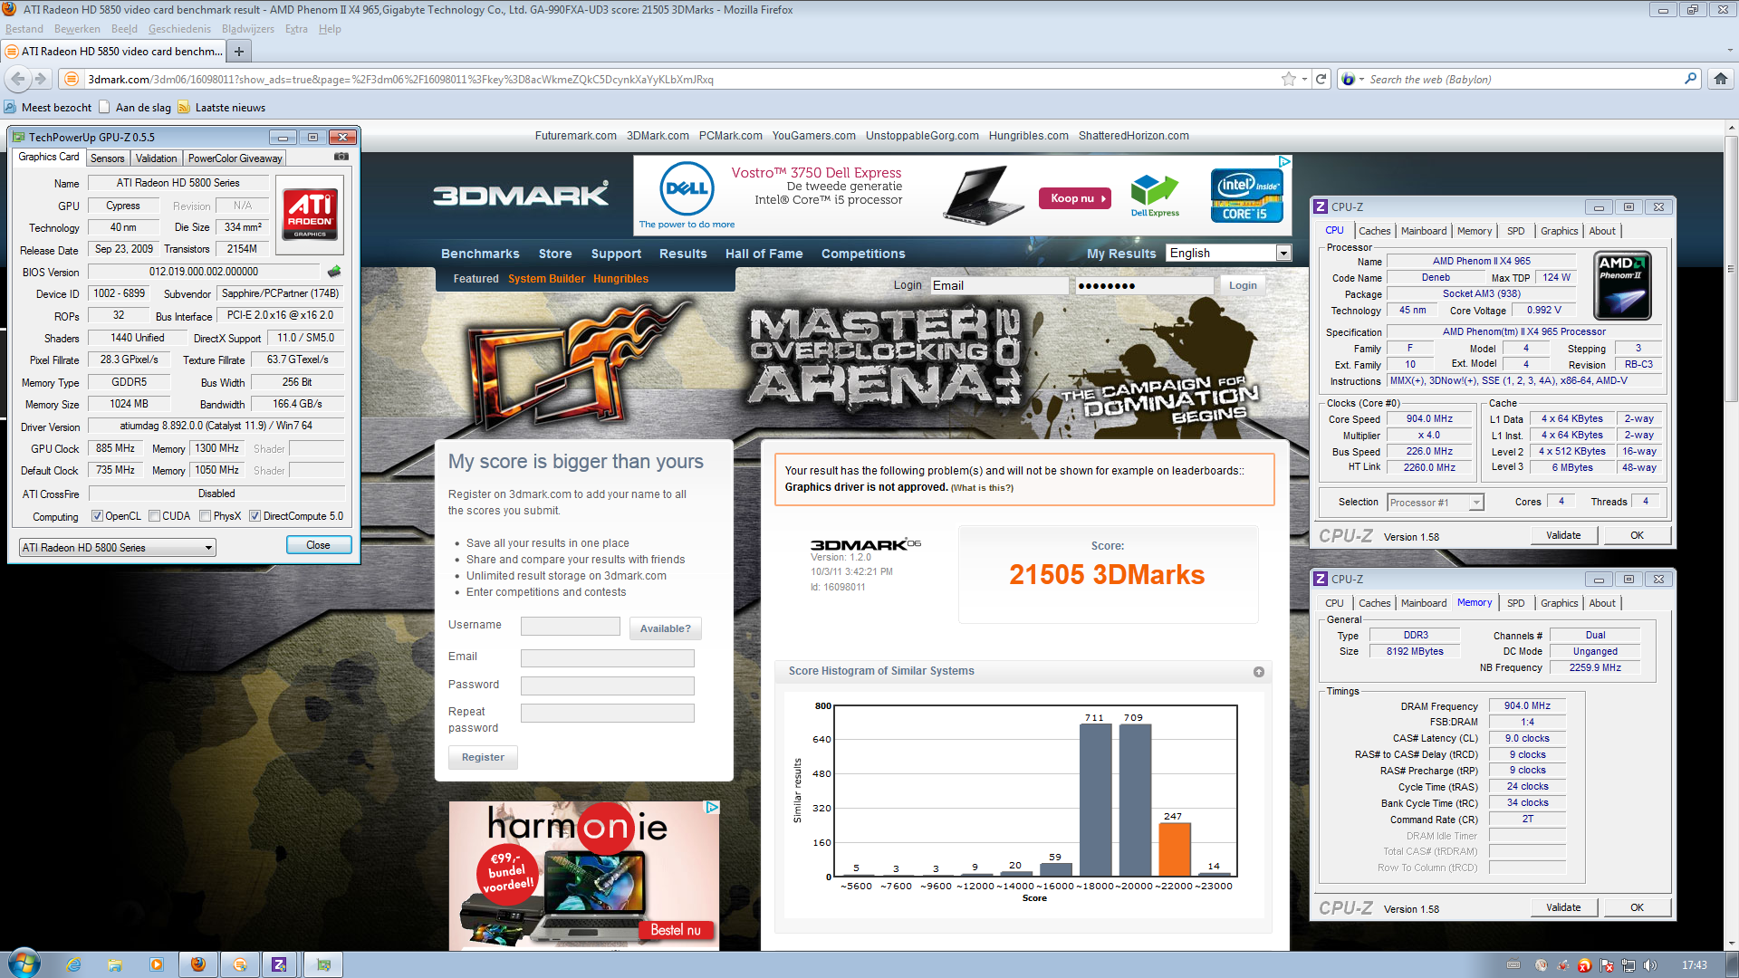This screenshot has width=1739, height=978.
Task: Click the What is this? link
Action: [982, 488]
